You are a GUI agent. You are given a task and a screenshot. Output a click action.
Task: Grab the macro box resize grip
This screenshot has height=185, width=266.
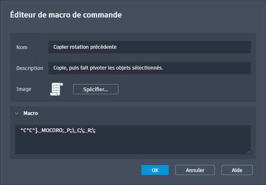pyautogui.click(x=249, y=152)
